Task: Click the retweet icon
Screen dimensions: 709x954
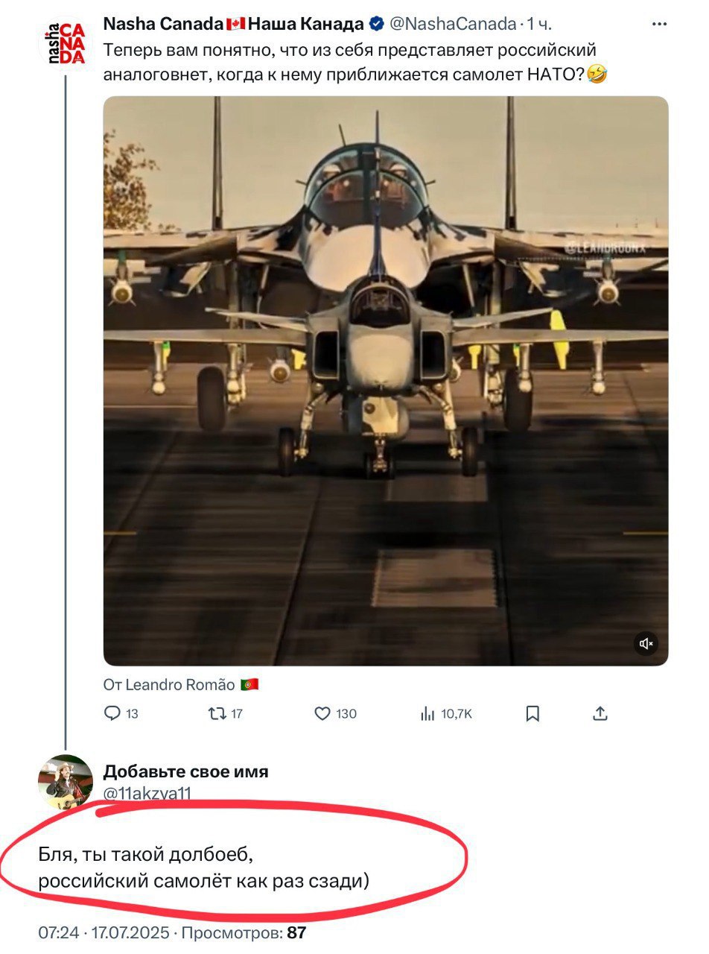Action: [216, 714]
